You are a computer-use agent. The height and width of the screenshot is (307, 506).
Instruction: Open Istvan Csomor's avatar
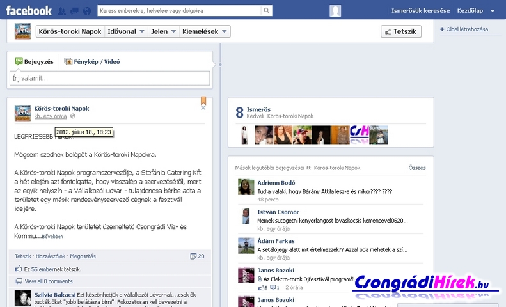click(246, 216)
